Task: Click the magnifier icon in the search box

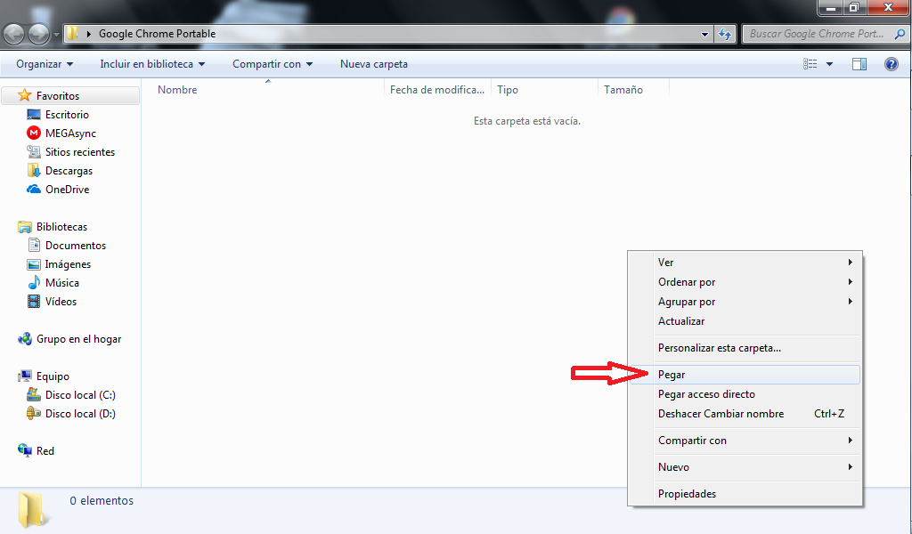Action: click(900, 35)
